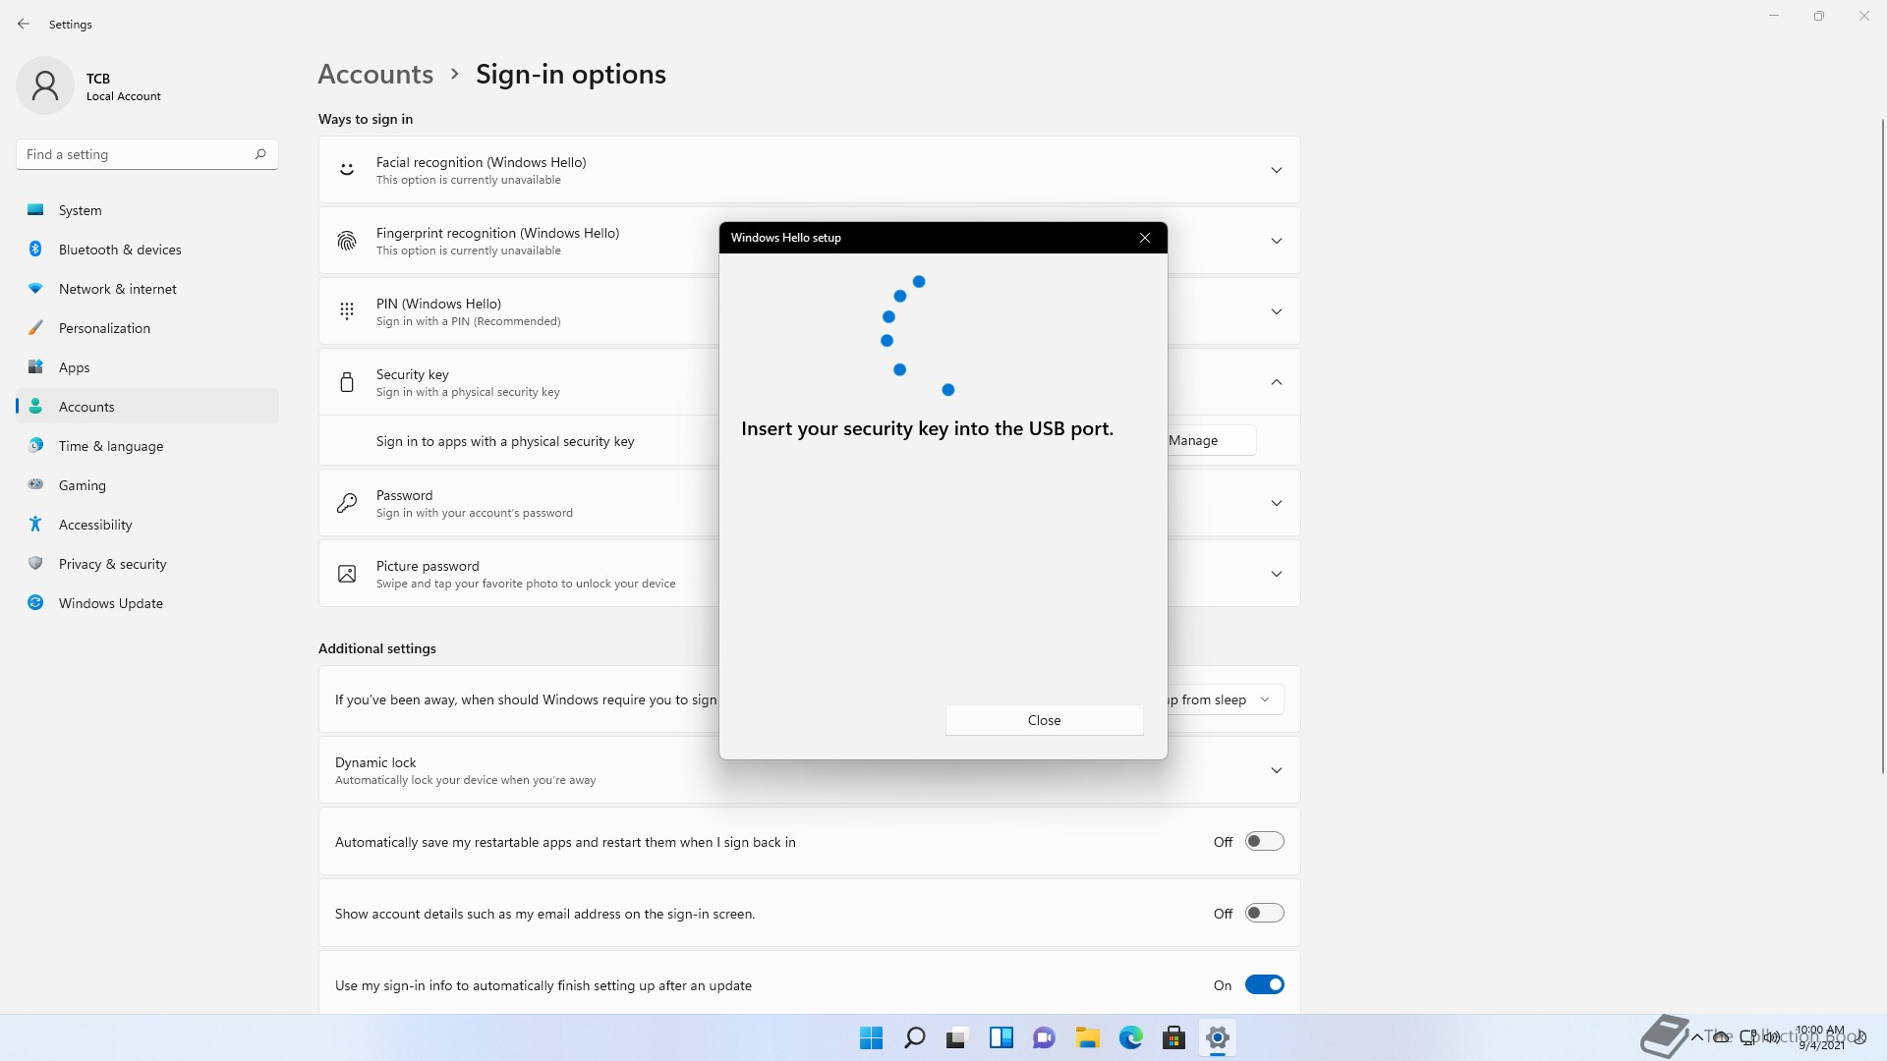
Task: Expand the Picture password chevron
Action: 1277,574
